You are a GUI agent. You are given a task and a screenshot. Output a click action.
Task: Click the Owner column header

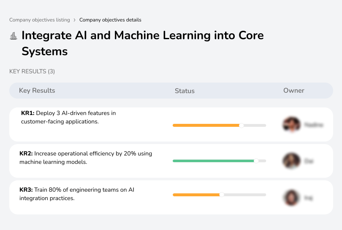293,91
